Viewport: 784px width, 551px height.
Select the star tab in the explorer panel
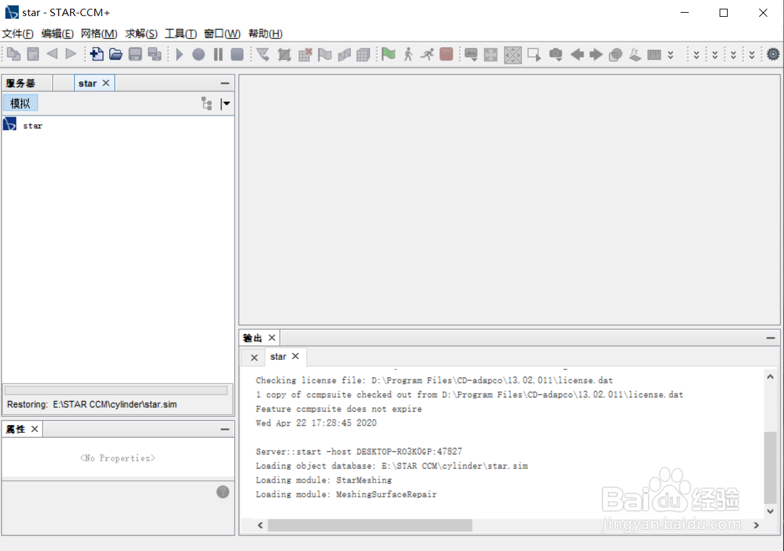tap(87, 83)
